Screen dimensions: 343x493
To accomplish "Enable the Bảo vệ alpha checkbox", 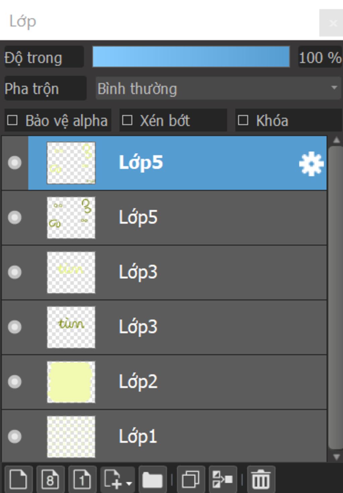I will tap(12, 120).
